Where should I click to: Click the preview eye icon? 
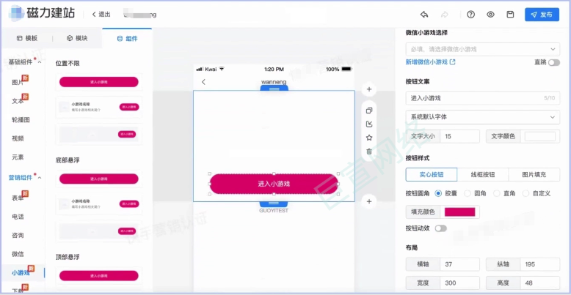tap(490, 15)
